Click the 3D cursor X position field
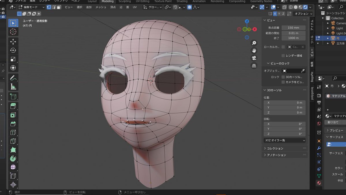 (x=285, y=103)
